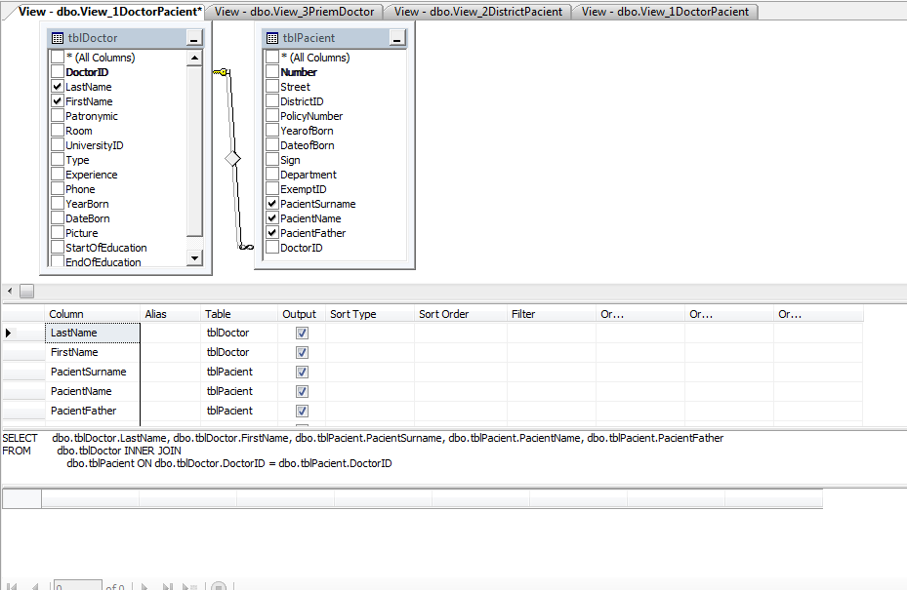The height and width of the screenshot is (590, 907).
Task: Uncheck PacientFather in tblPacient
Action: point(271,233)
